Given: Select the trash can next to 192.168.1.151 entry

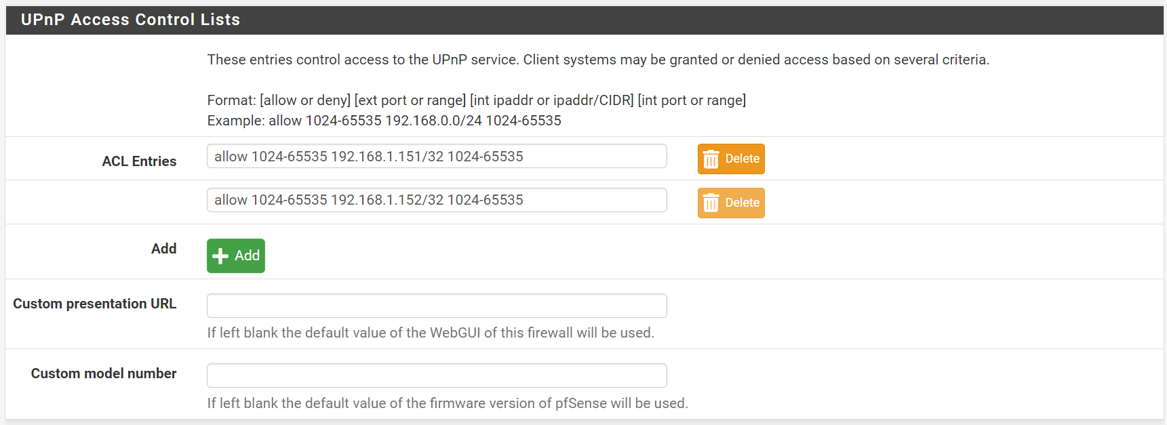Looking at the screenshot, I should point(711,159).
